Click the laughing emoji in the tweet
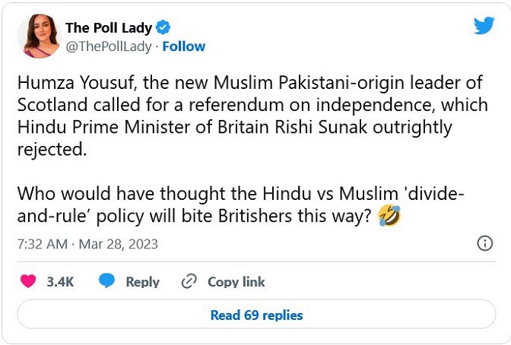The image size is (511, 345). 389,217
